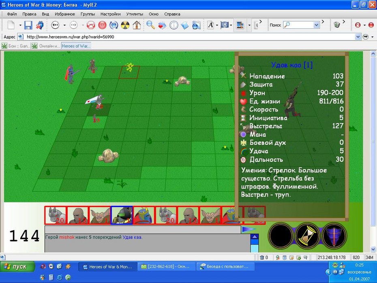This screenshot has width=377, height=283.
Task: Click the battle log scroll up arrow
Action: point(255,237)
